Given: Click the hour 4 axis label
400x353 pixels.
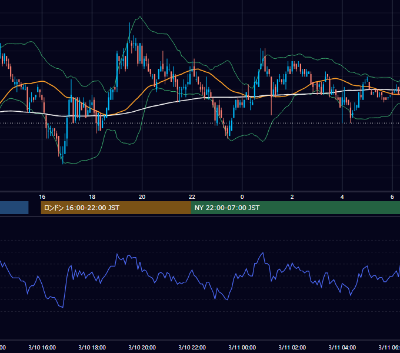Looking at the screenshot, I should pyautogui.click(x=342, y=197).
